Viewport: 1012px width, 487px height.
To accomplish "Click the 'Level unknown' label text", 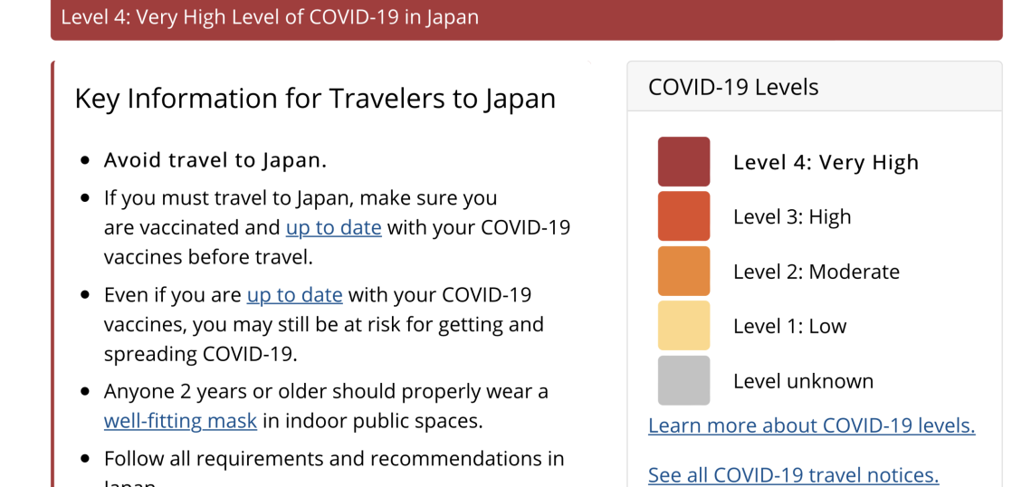I will click(803, 381).
